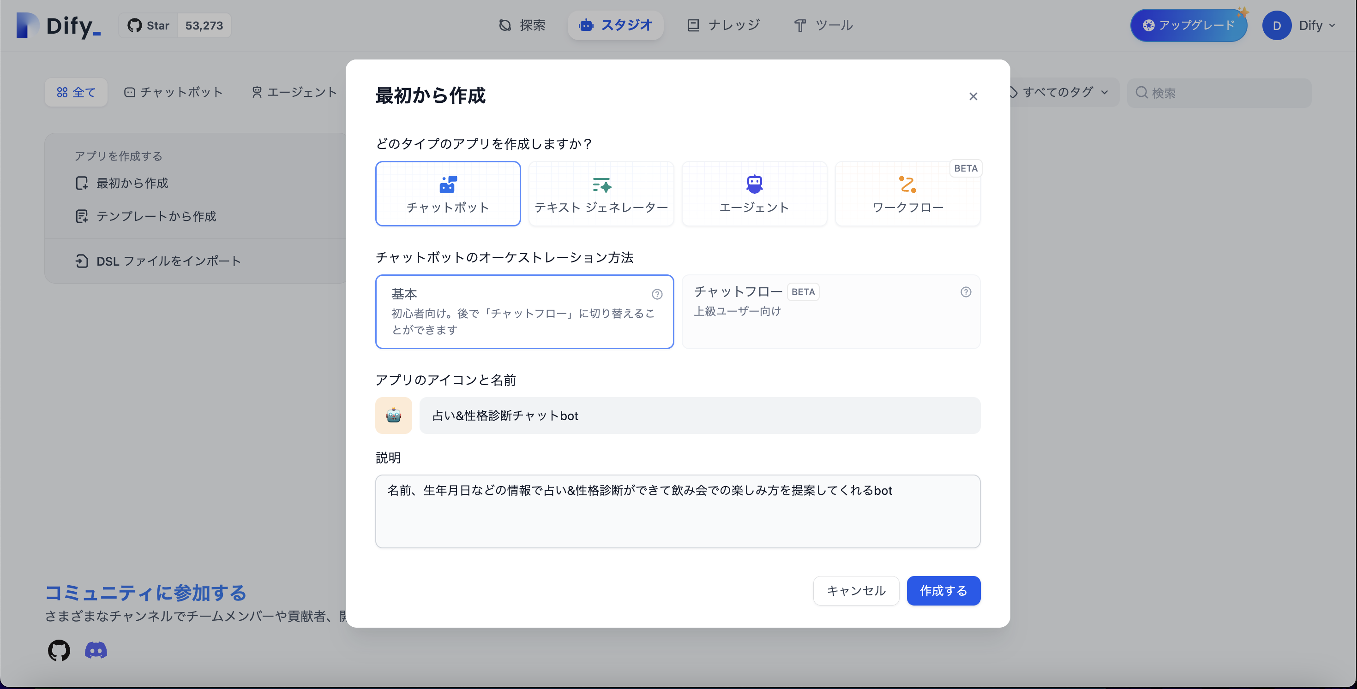
Task: Select the チャットボット app type icon
Action: (448, 185)
